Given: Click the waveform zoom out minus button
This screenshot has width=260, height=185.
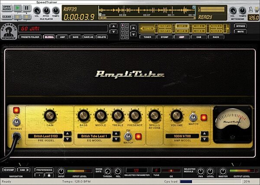Looking at the screenshot, I should pyautogui.click(x=100, y=18).
